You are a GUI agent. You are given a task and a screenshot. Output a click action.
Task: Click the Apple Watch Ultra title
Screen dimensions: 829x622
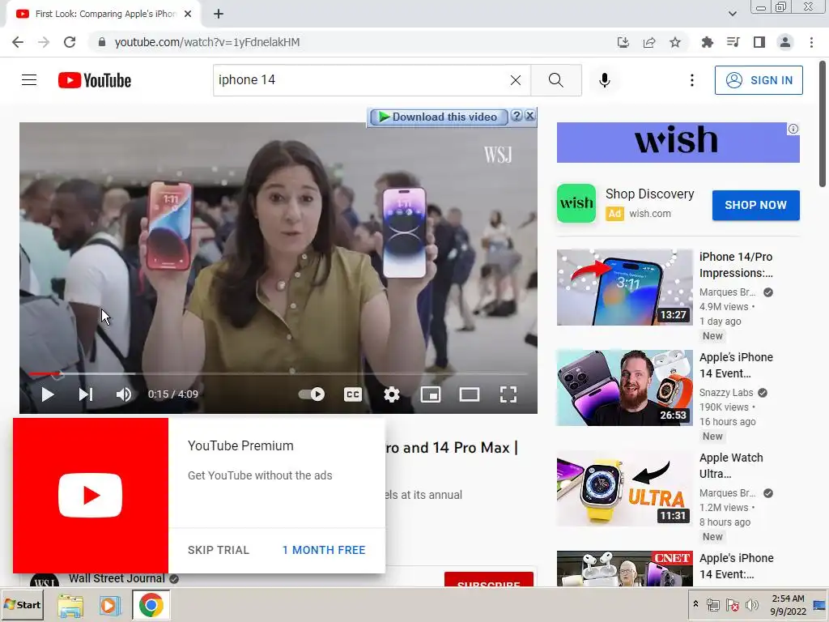click(x=731, y=466)
